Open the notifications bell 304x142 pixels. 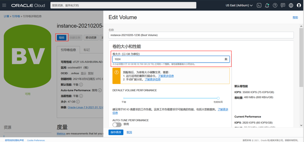tap(267, 5)
